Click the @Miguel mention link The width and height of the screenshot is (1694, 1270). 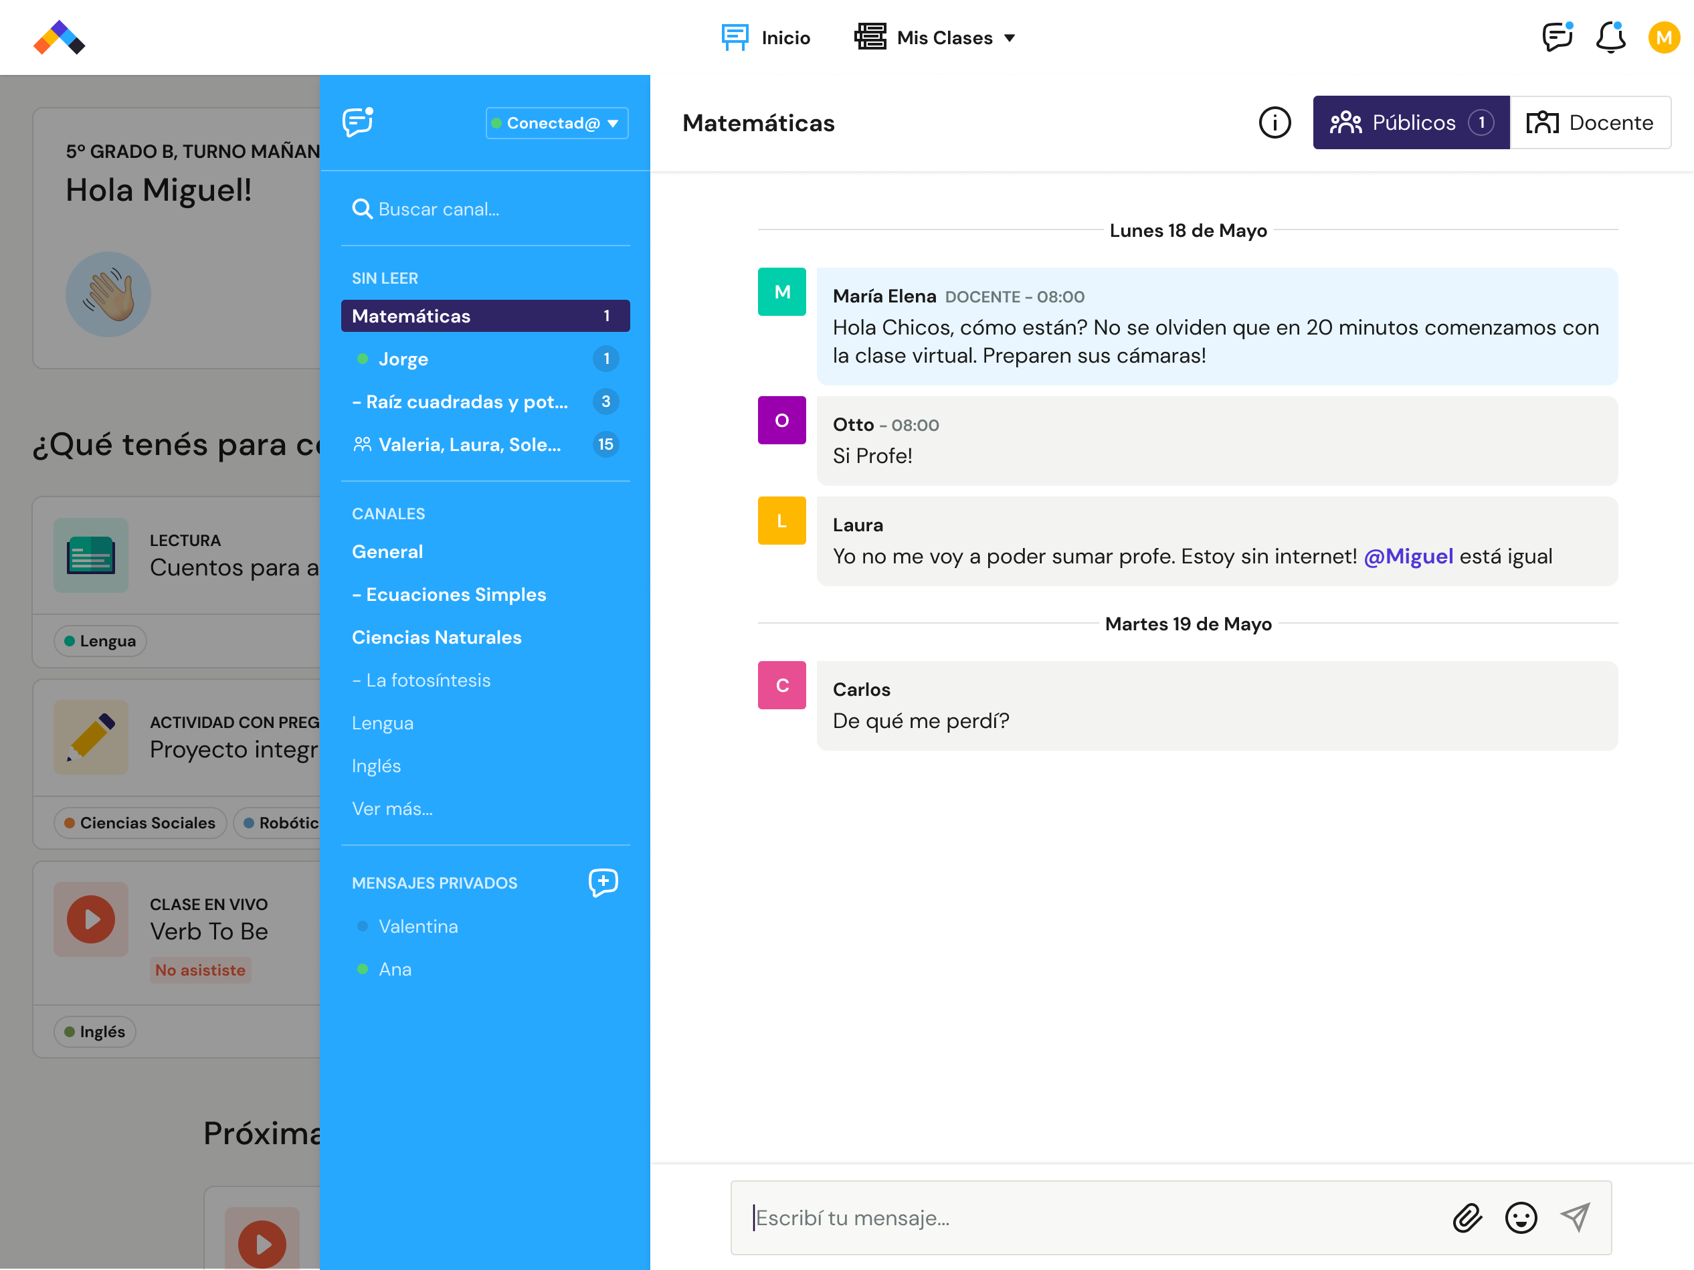(1408, 556)
